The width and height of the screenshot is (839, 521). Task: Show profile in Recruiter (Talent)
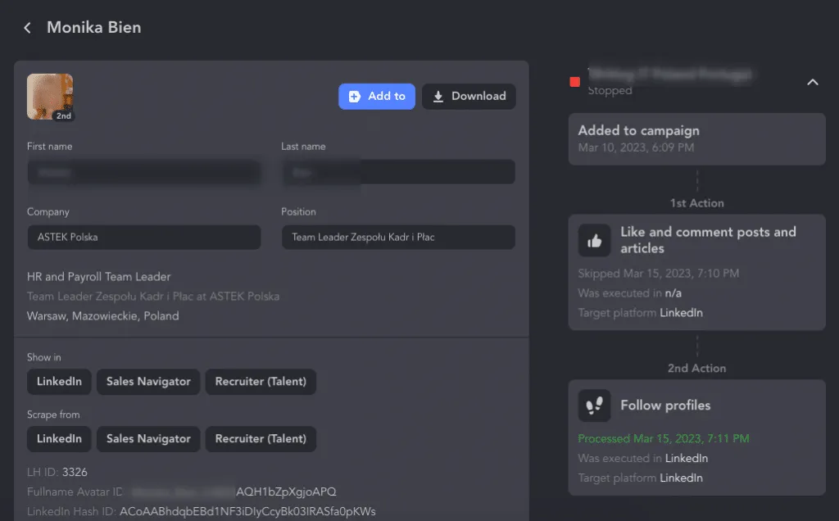pos(261,382)
